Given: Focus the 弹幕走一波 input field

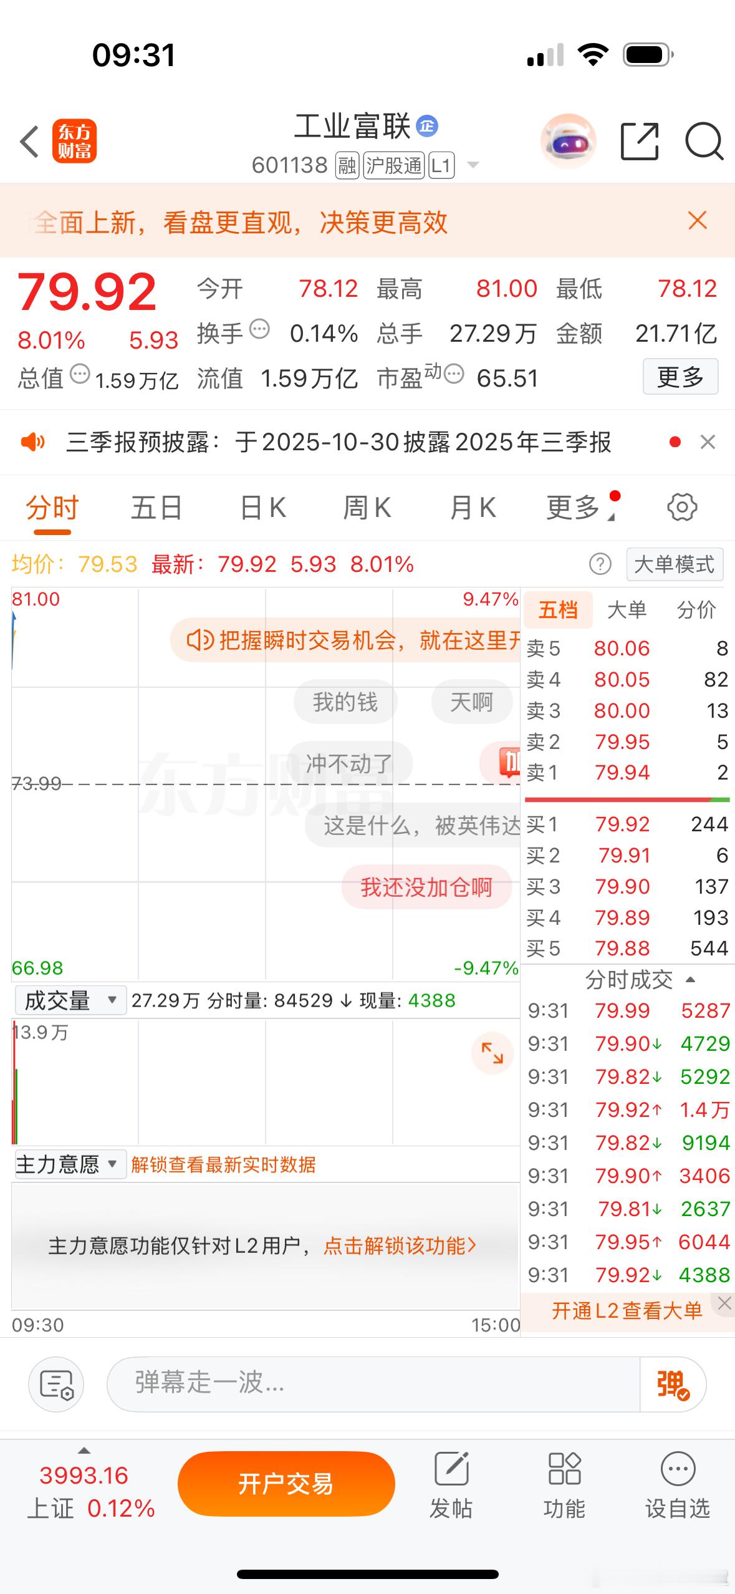Looking at the screenshot, I should 373,1384.
